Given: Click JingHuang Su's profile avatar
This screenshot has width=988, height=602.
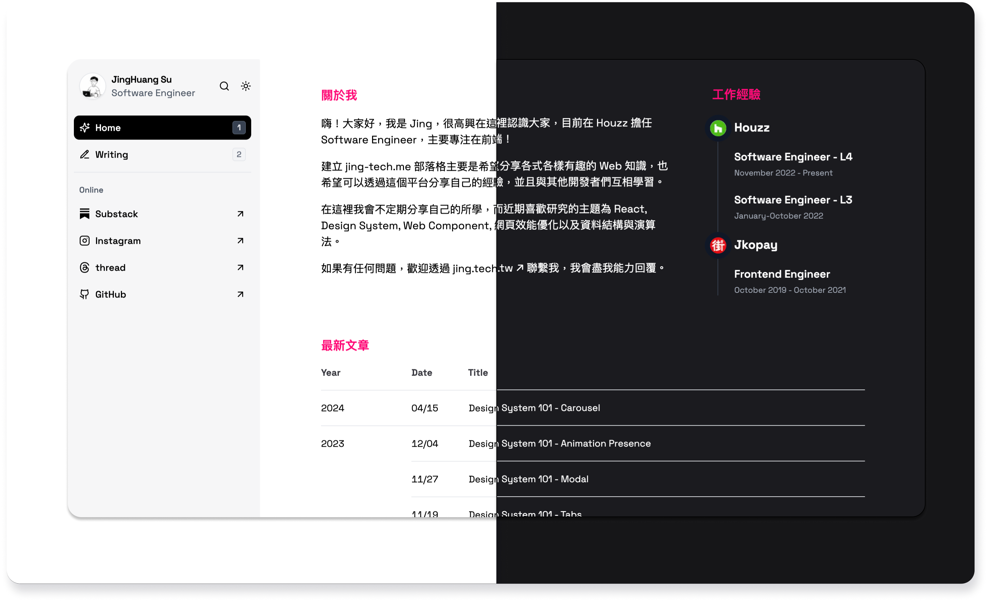Looking at the screenshot, I should coord(93,86).
